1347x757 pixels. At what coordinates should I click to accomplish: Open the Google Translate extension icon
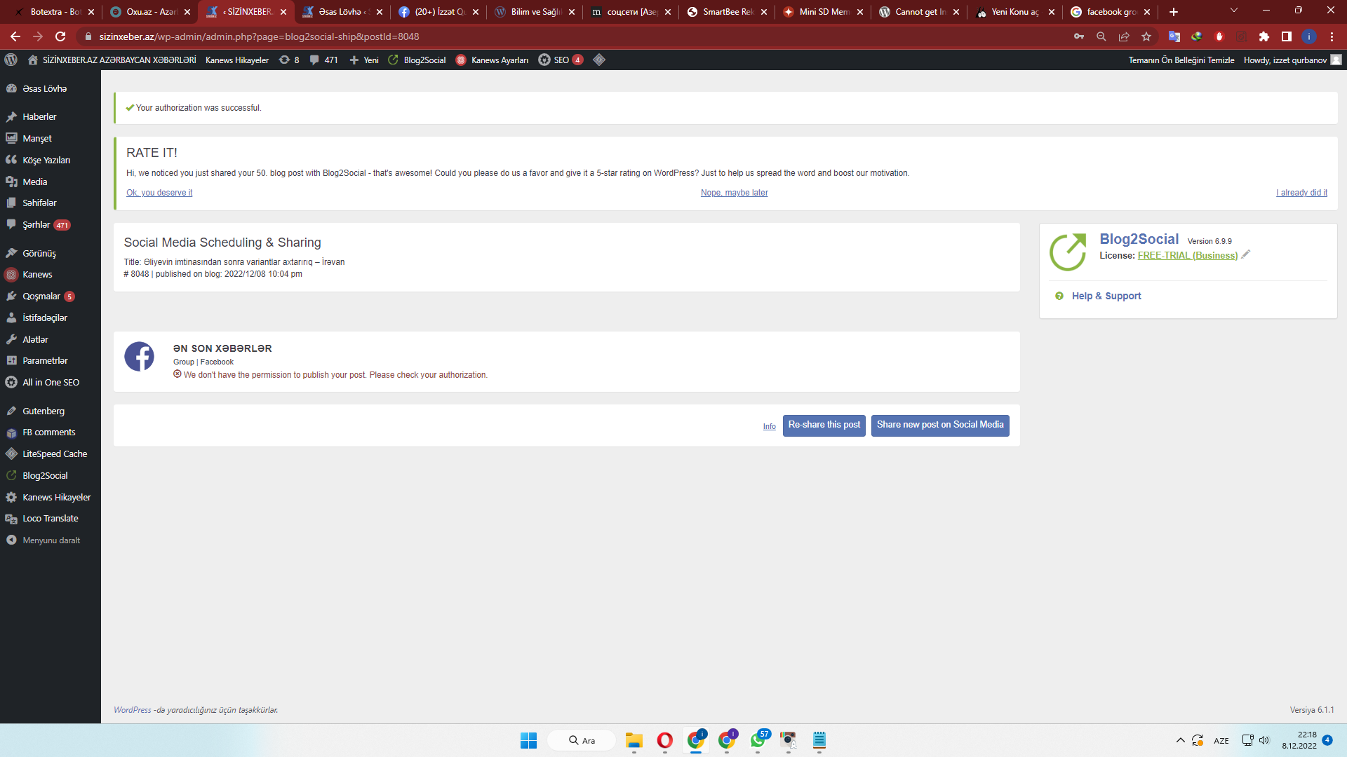[1174, 36]
